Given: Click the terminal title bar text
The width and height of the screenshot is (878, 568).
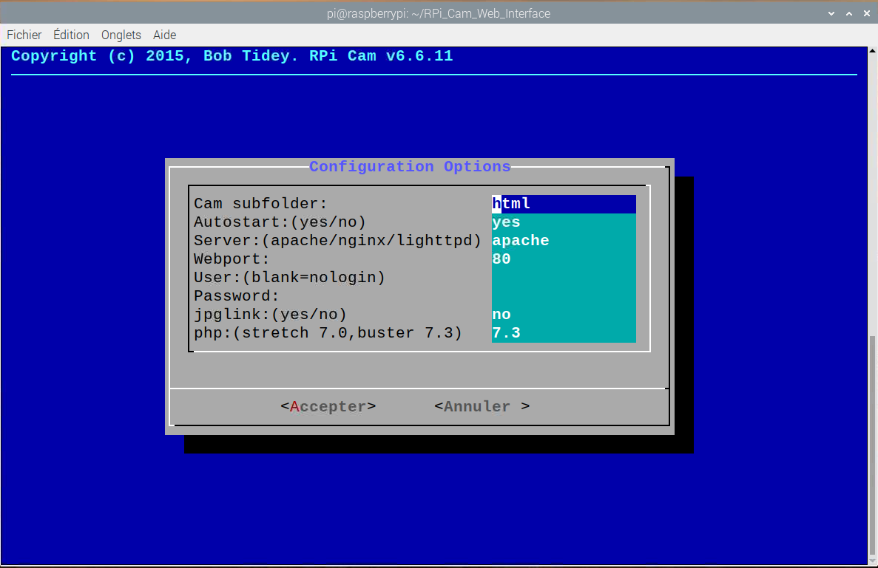Looking at the screenshot, I should 439,13.
